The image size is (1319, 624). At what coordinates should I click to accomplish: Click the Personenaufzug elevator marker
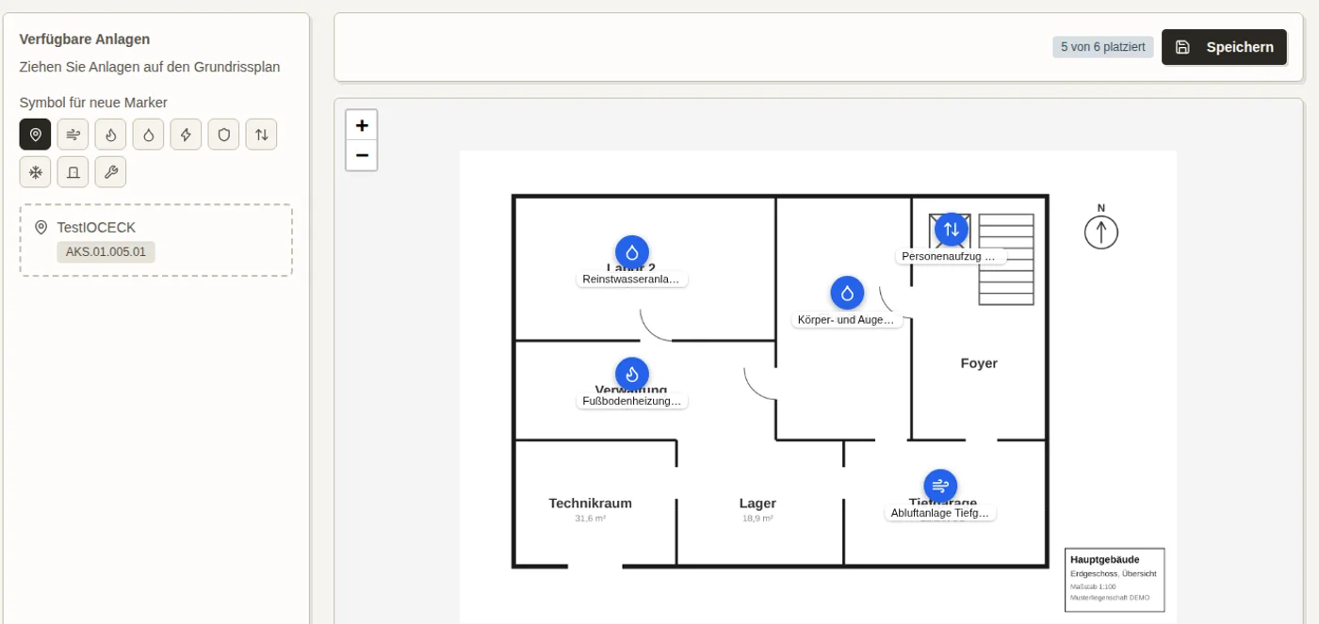pos(952,230)
